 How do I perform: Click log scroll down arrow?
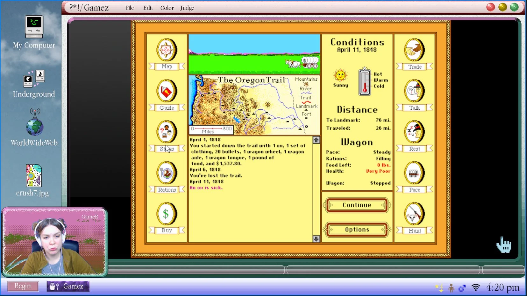click(316, 239)
